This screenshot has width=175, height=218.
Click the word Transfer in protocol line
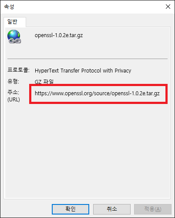(70, 71)
